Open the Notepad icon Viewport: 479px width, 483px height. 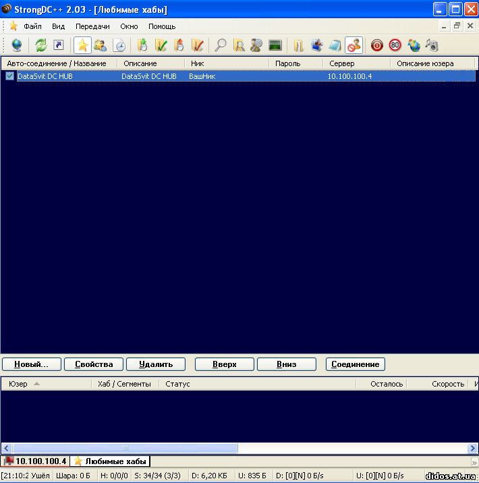pos(335,45)
